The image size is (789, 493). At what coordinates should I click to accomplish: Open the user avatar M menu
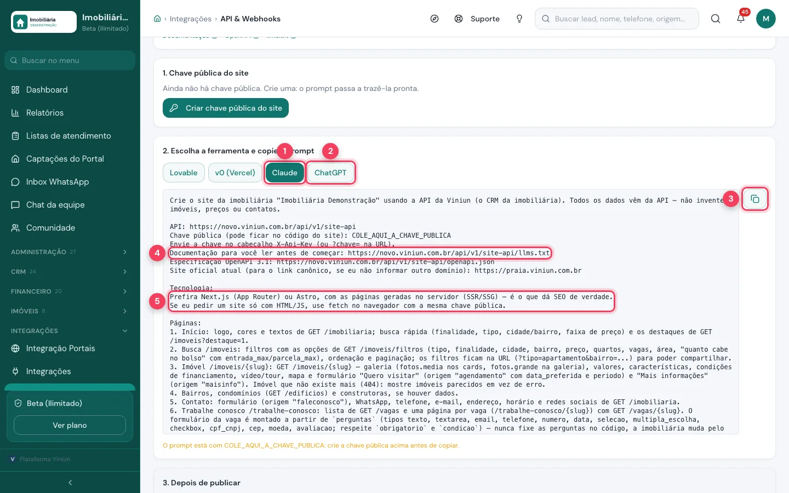coord(766,19)
